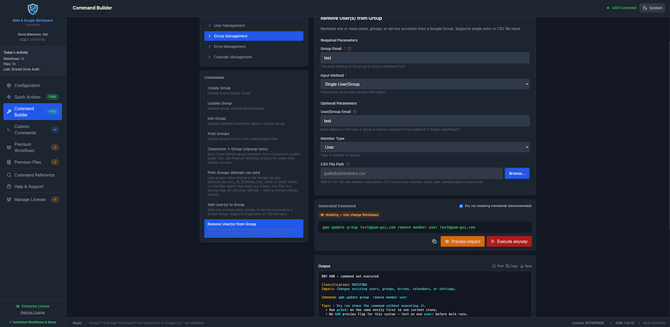The width and height of the screenshot is (670, 327).
Task: Click the User/Group Email input field
Action: tap(425, 121)
